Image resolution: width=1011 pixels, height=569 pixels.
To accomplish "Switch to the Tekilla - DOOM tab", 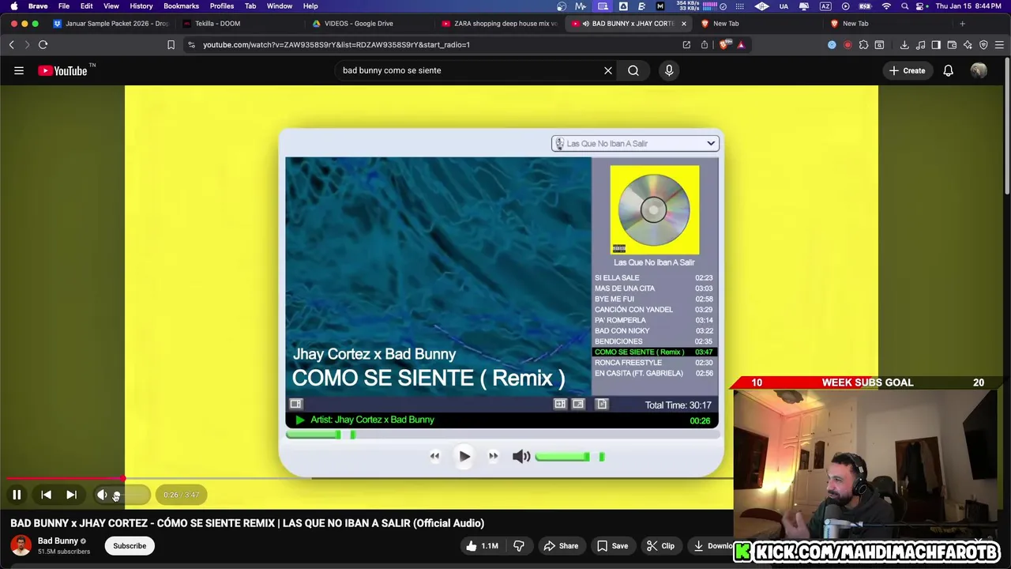I will point(239,24).
